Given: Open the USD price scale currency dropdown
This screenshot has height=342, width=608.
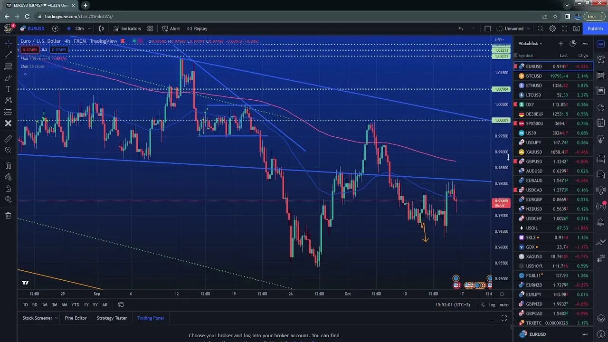Looking at the screenshot, I should point(500,39).
